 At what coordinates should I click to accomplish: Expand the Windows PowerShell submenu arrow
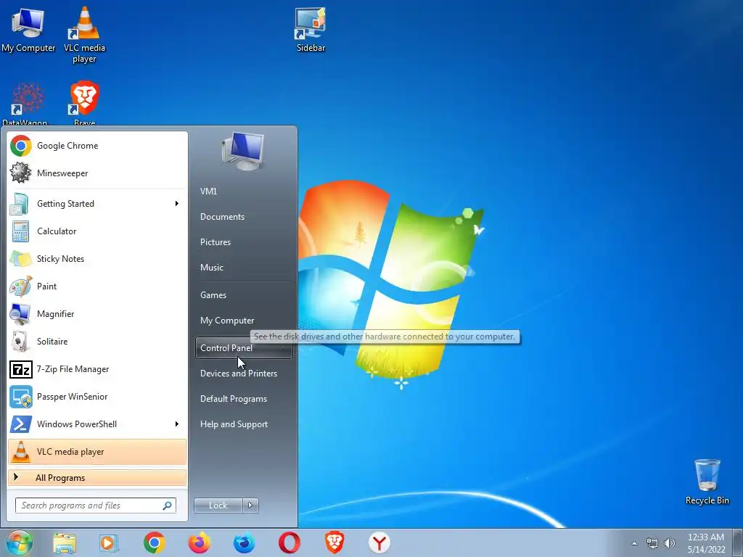[177, 424]
